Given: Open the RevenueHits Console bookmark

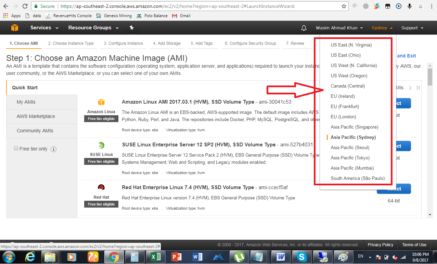Looking at the screenshot, I should (68, 16).
